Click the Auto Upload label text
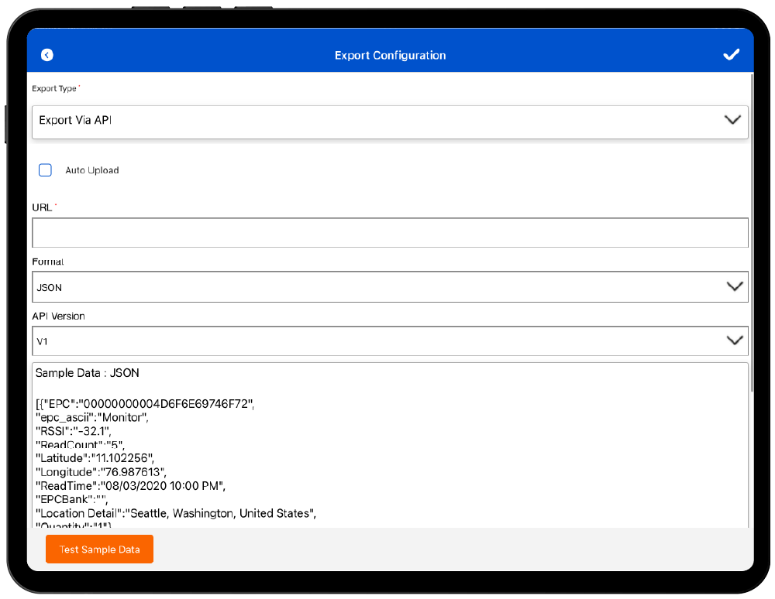This screenshot has height=599, width=775. (91, 170)
